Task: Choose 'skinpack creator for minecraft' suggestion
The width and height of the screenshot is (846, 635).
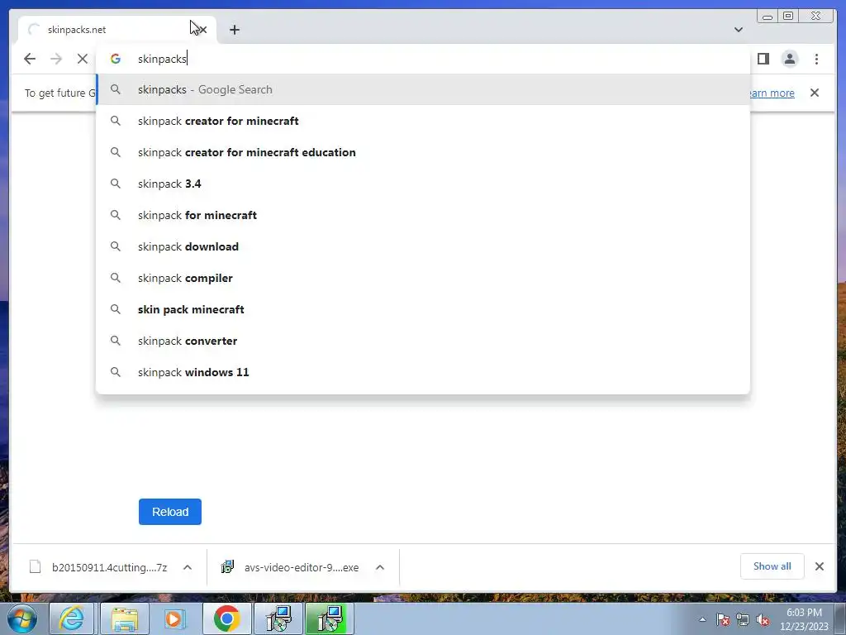Action: (423, 121)
